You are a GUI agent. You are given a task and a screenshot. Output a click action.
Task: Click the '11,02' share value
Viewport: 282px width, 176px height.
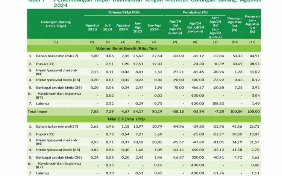pos(255,72)
